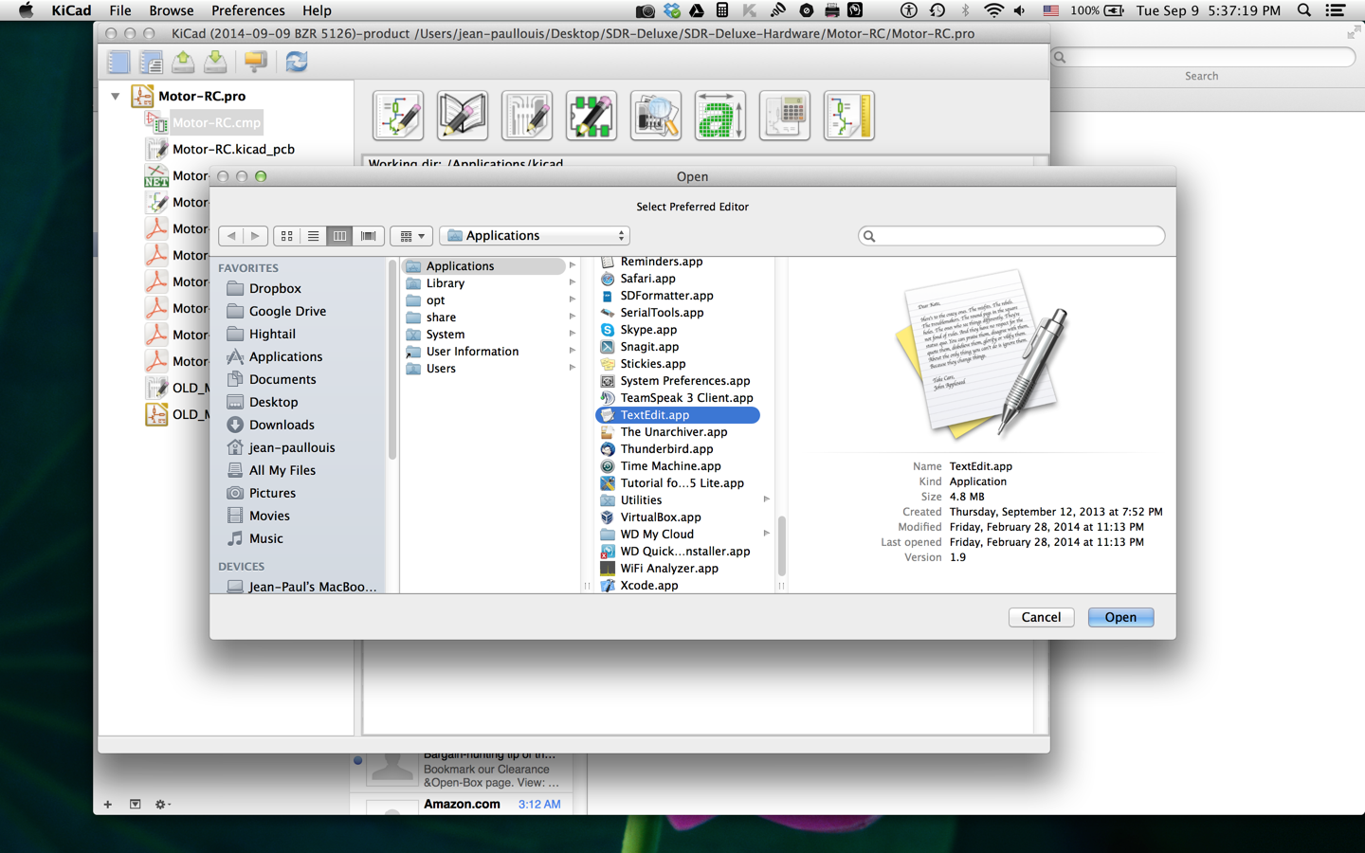
Task: Open the schematic library editor (book icon)
Action: pos(462,116)
